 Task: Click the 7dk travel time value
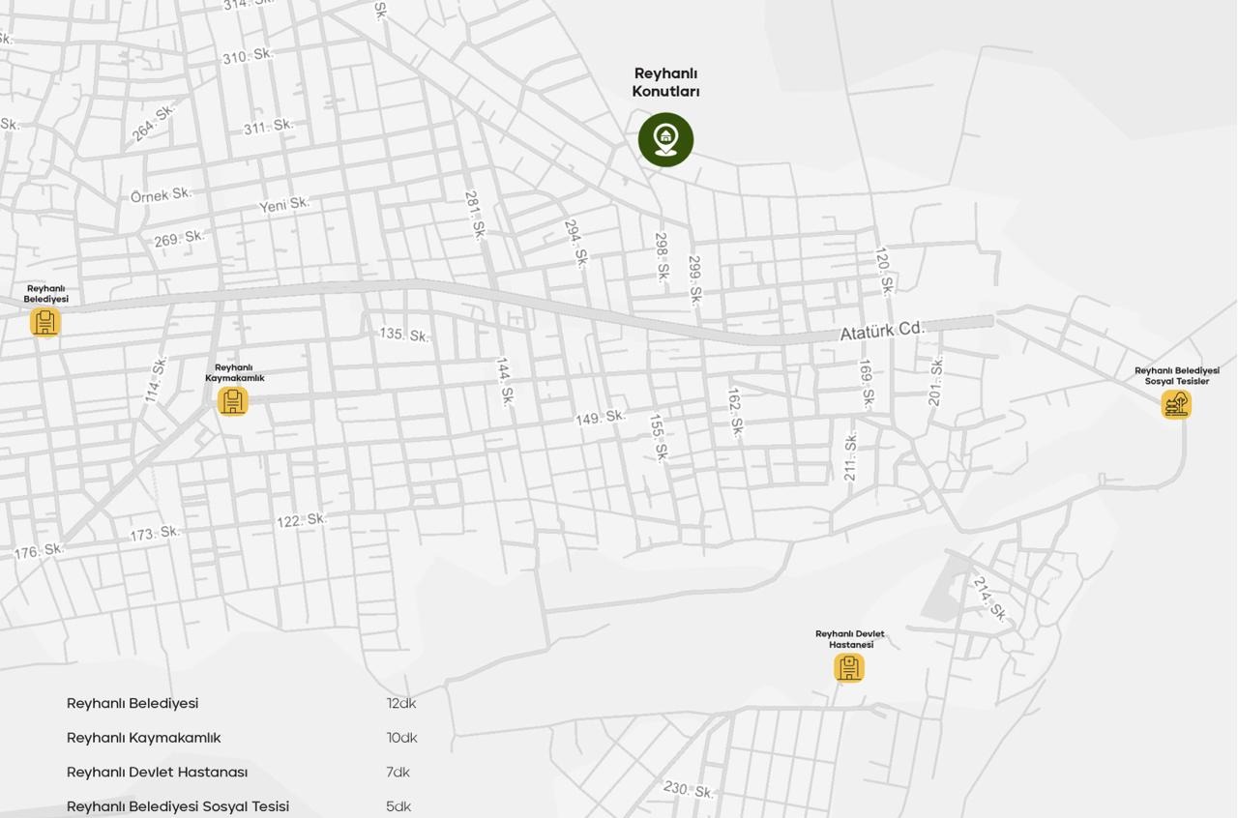[x=398, y=772]
